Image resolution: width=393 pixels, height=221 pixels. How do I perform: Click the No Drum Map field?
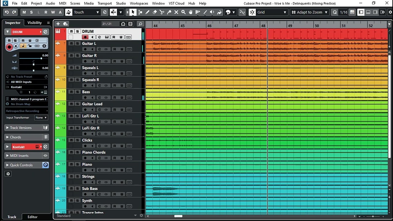pos(27,104)
